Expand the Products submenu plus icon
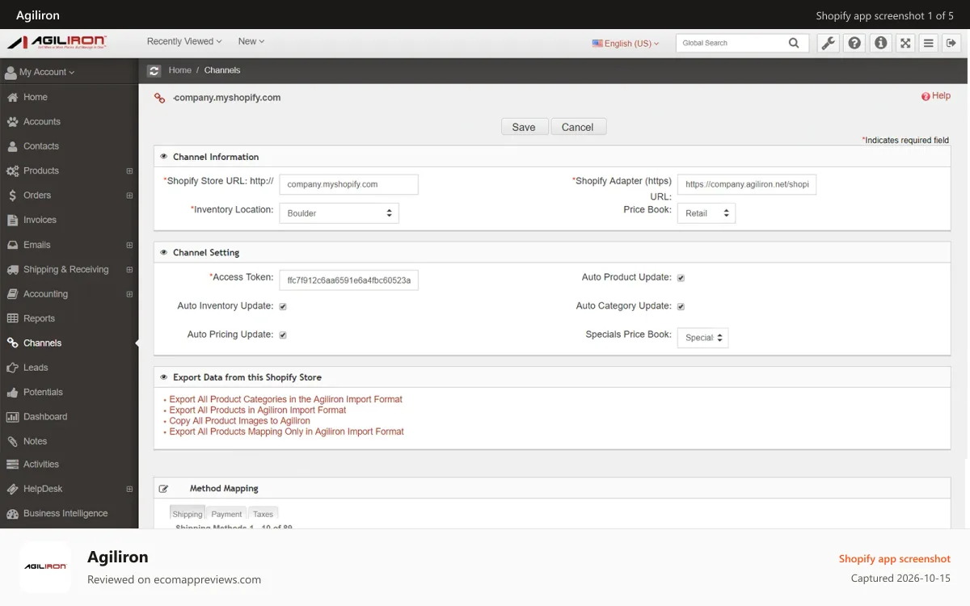970x606 pixels. tap(129, 171)
